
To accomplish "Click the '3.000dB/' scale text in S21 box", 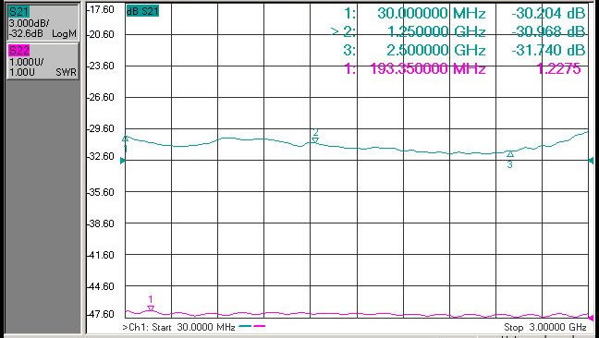I will coord(29,23).
